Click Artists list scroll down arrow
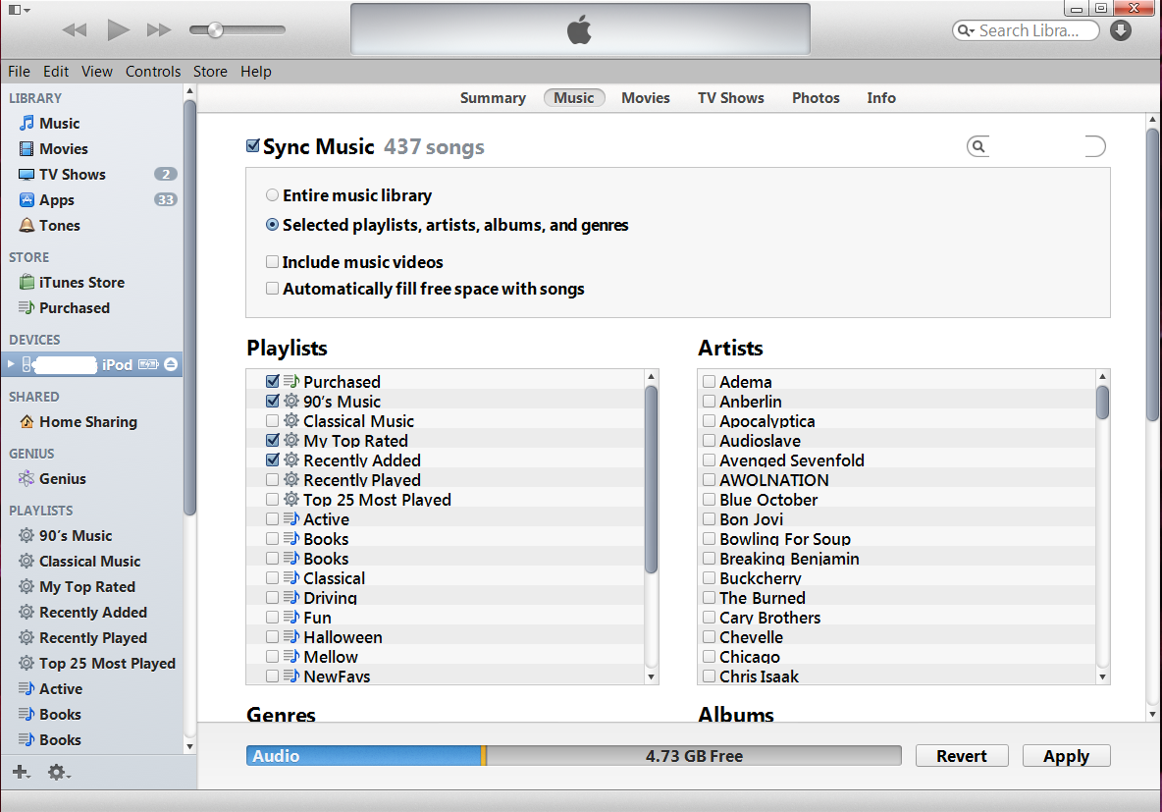The width and height of the screenshot is (1162, 812). [1103, 677]
